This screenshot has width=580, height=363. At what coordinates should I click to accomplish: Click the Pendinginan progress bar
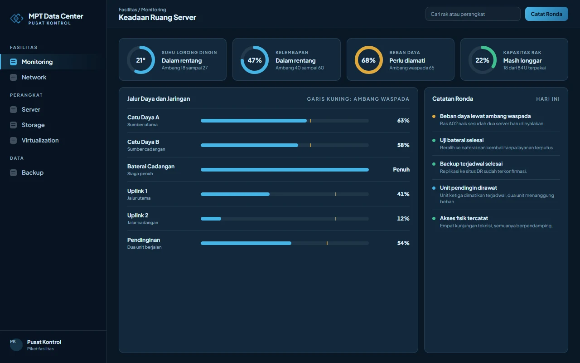(285, 243)
